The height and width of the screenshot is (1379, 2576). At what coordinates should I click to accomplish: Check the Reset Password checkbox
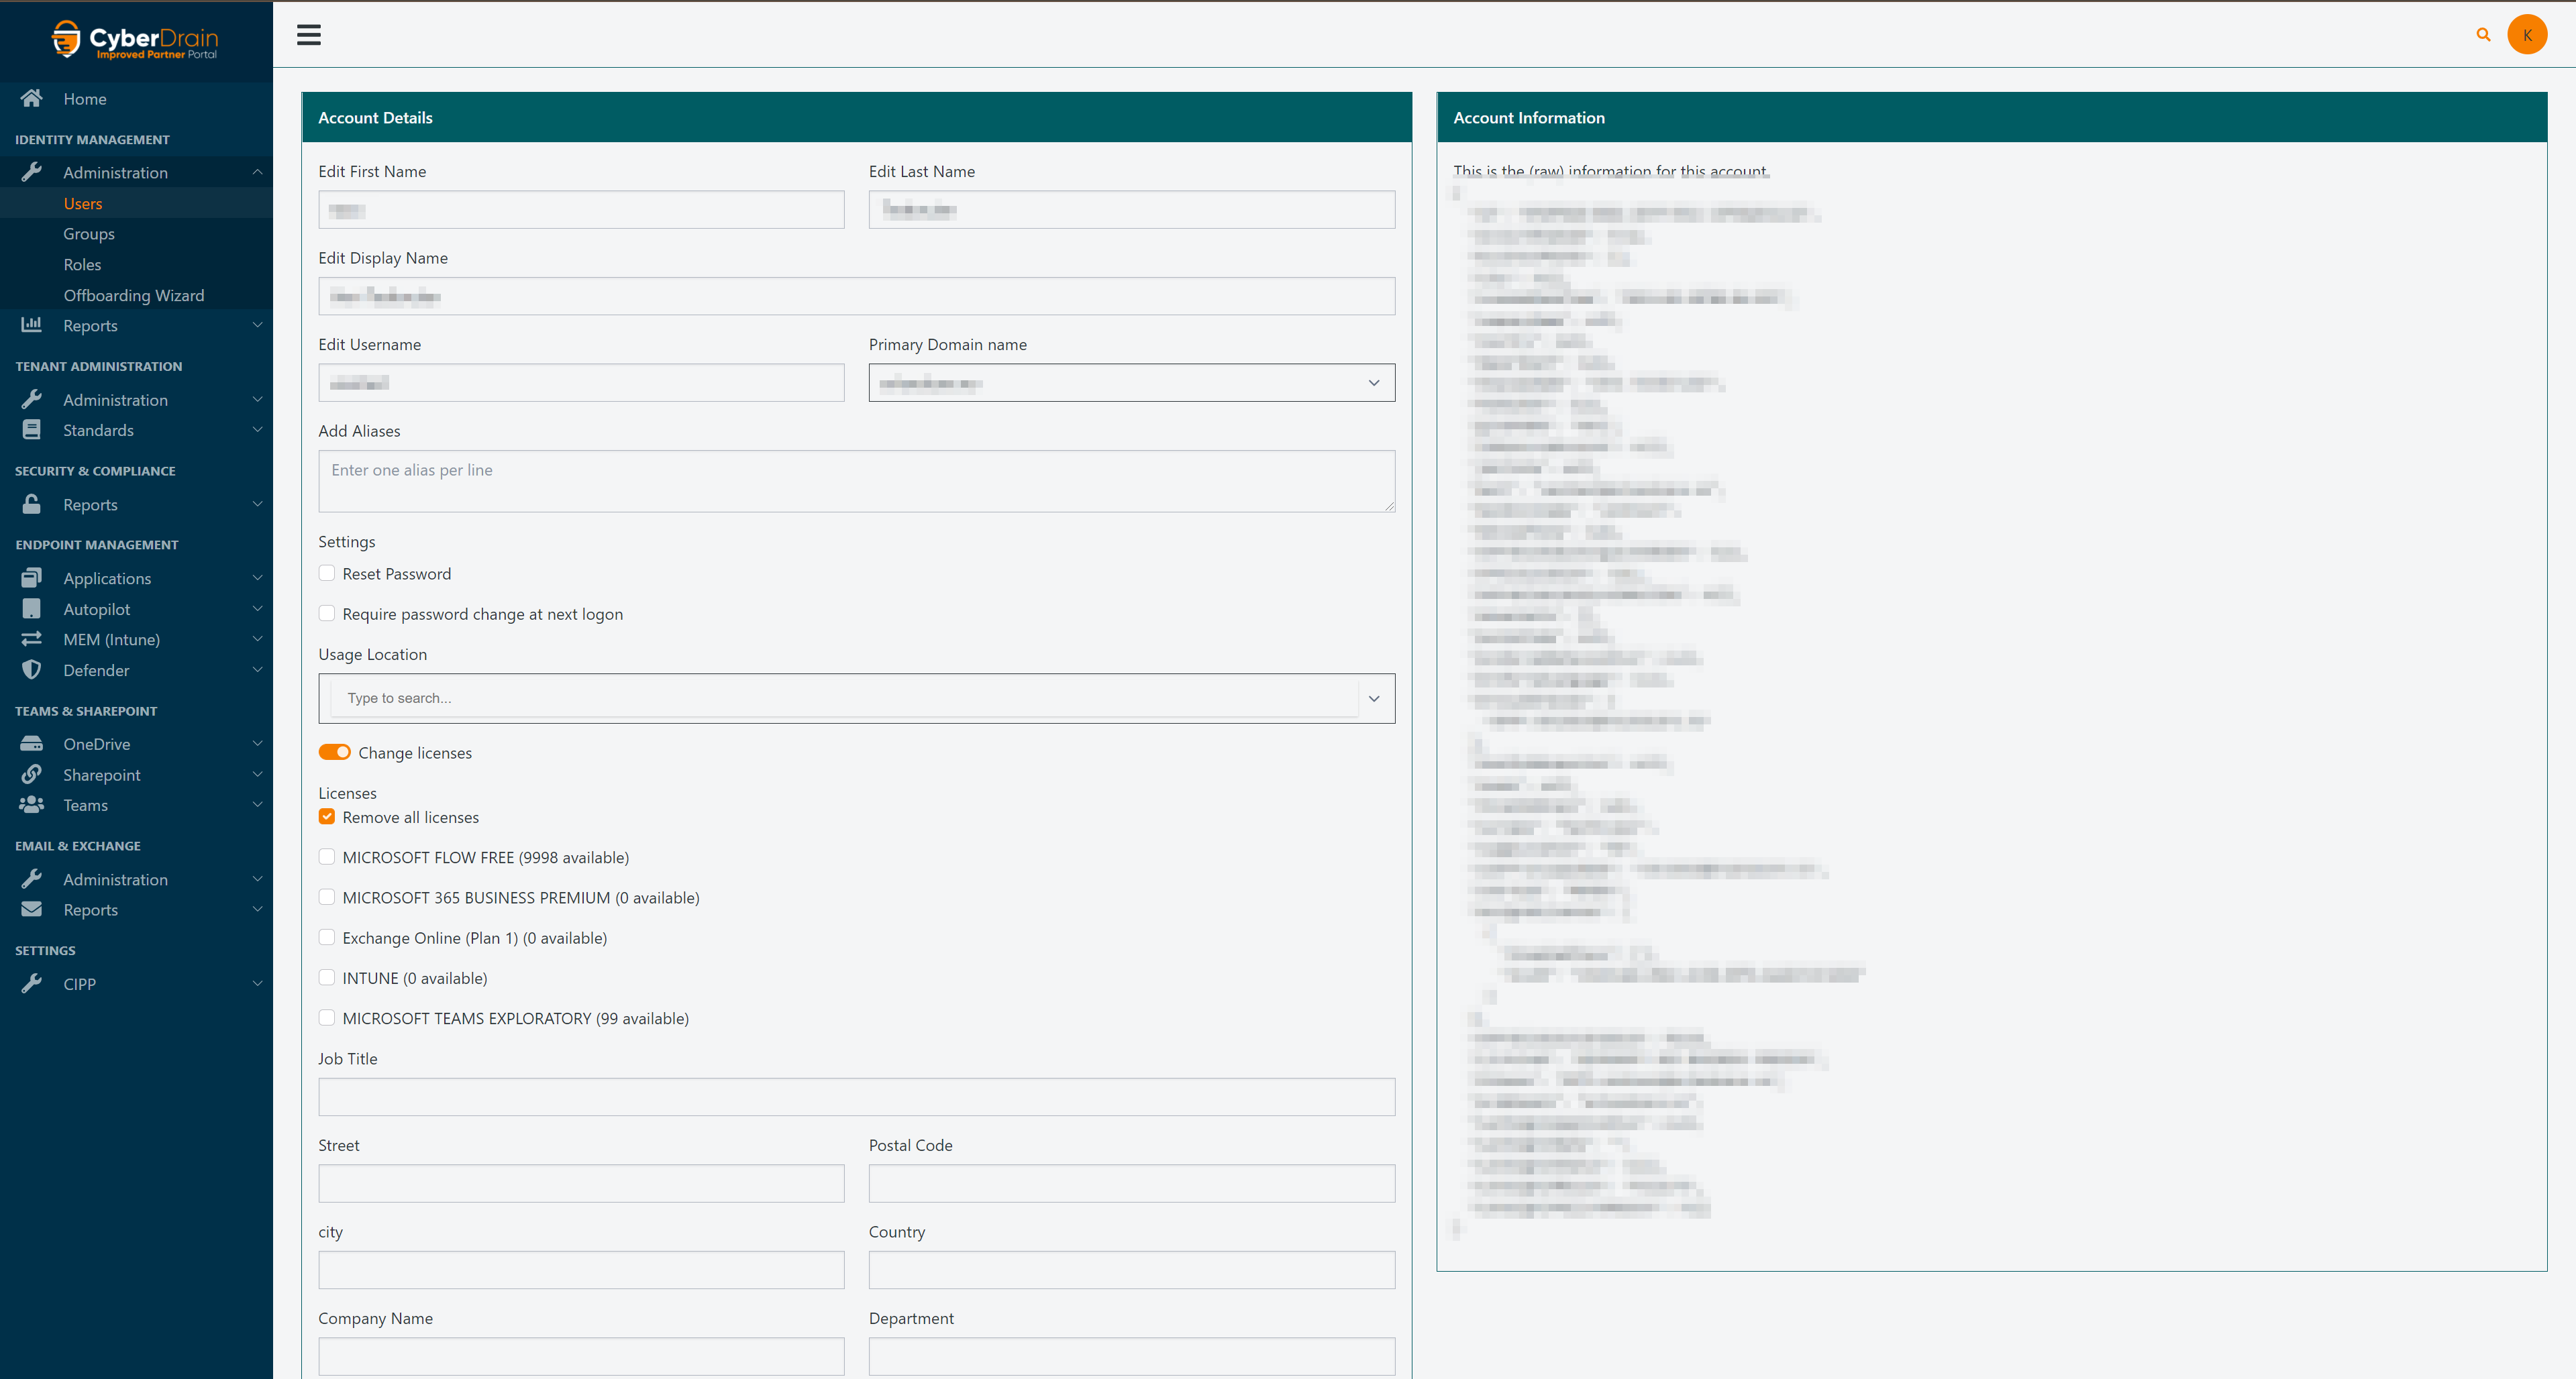click(x=327, y=573)
